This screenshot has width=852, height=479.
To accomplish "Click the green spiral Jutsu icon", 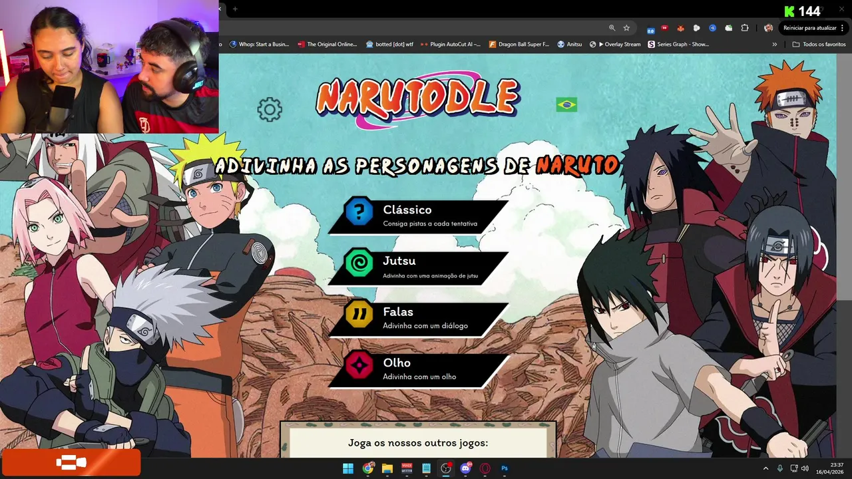I will [x=359, y=264].
